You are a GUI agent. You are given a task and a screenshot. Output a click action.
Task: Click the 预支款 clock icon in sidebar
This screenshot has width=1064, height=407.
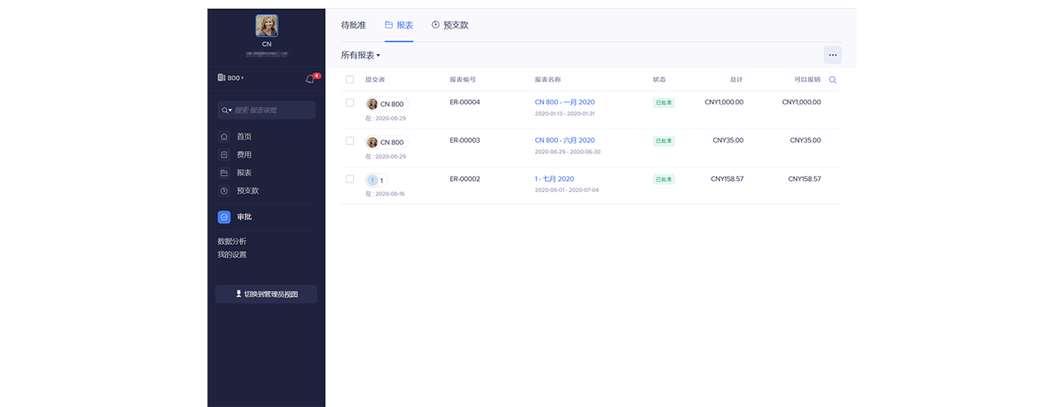tap(224, 191)
